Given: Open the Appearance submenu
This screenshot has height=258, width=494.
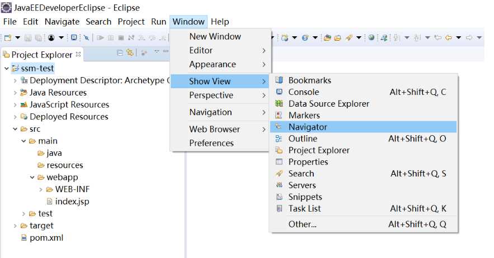Looking at the screenshot, I should click(x=220, y=65).
